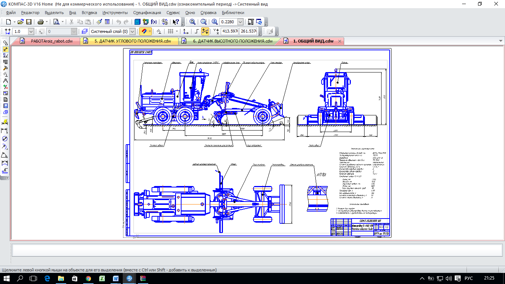Image resolution: width=505 pixels, height=284 pixels.
Task: Print the drawing with the printer icon
Action: tap(41, 22)
